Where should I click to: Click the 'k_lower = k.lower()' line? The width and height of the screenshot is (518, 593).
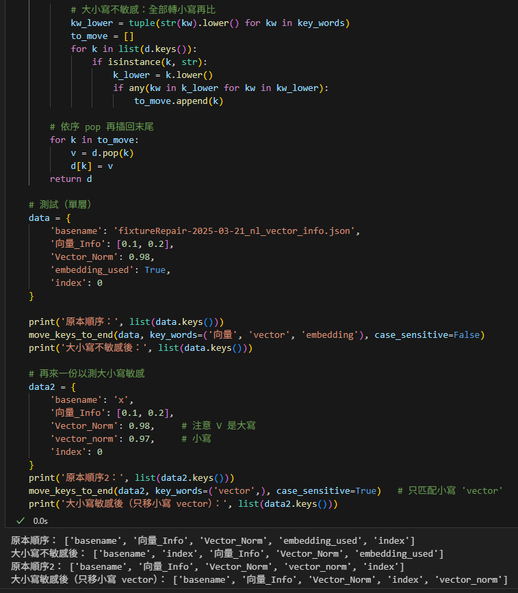(x=163, y=75)
